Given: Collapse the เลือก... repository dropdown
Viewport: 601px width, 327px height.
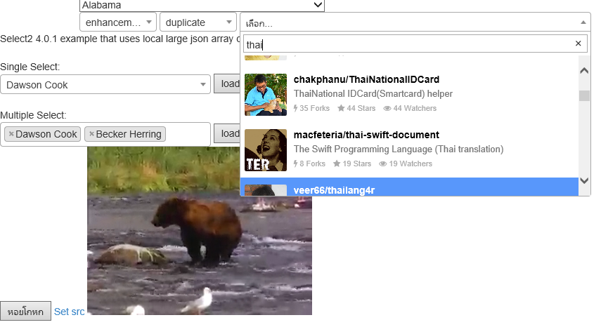Looking at the screenshot, I should [x=415, y=22].
